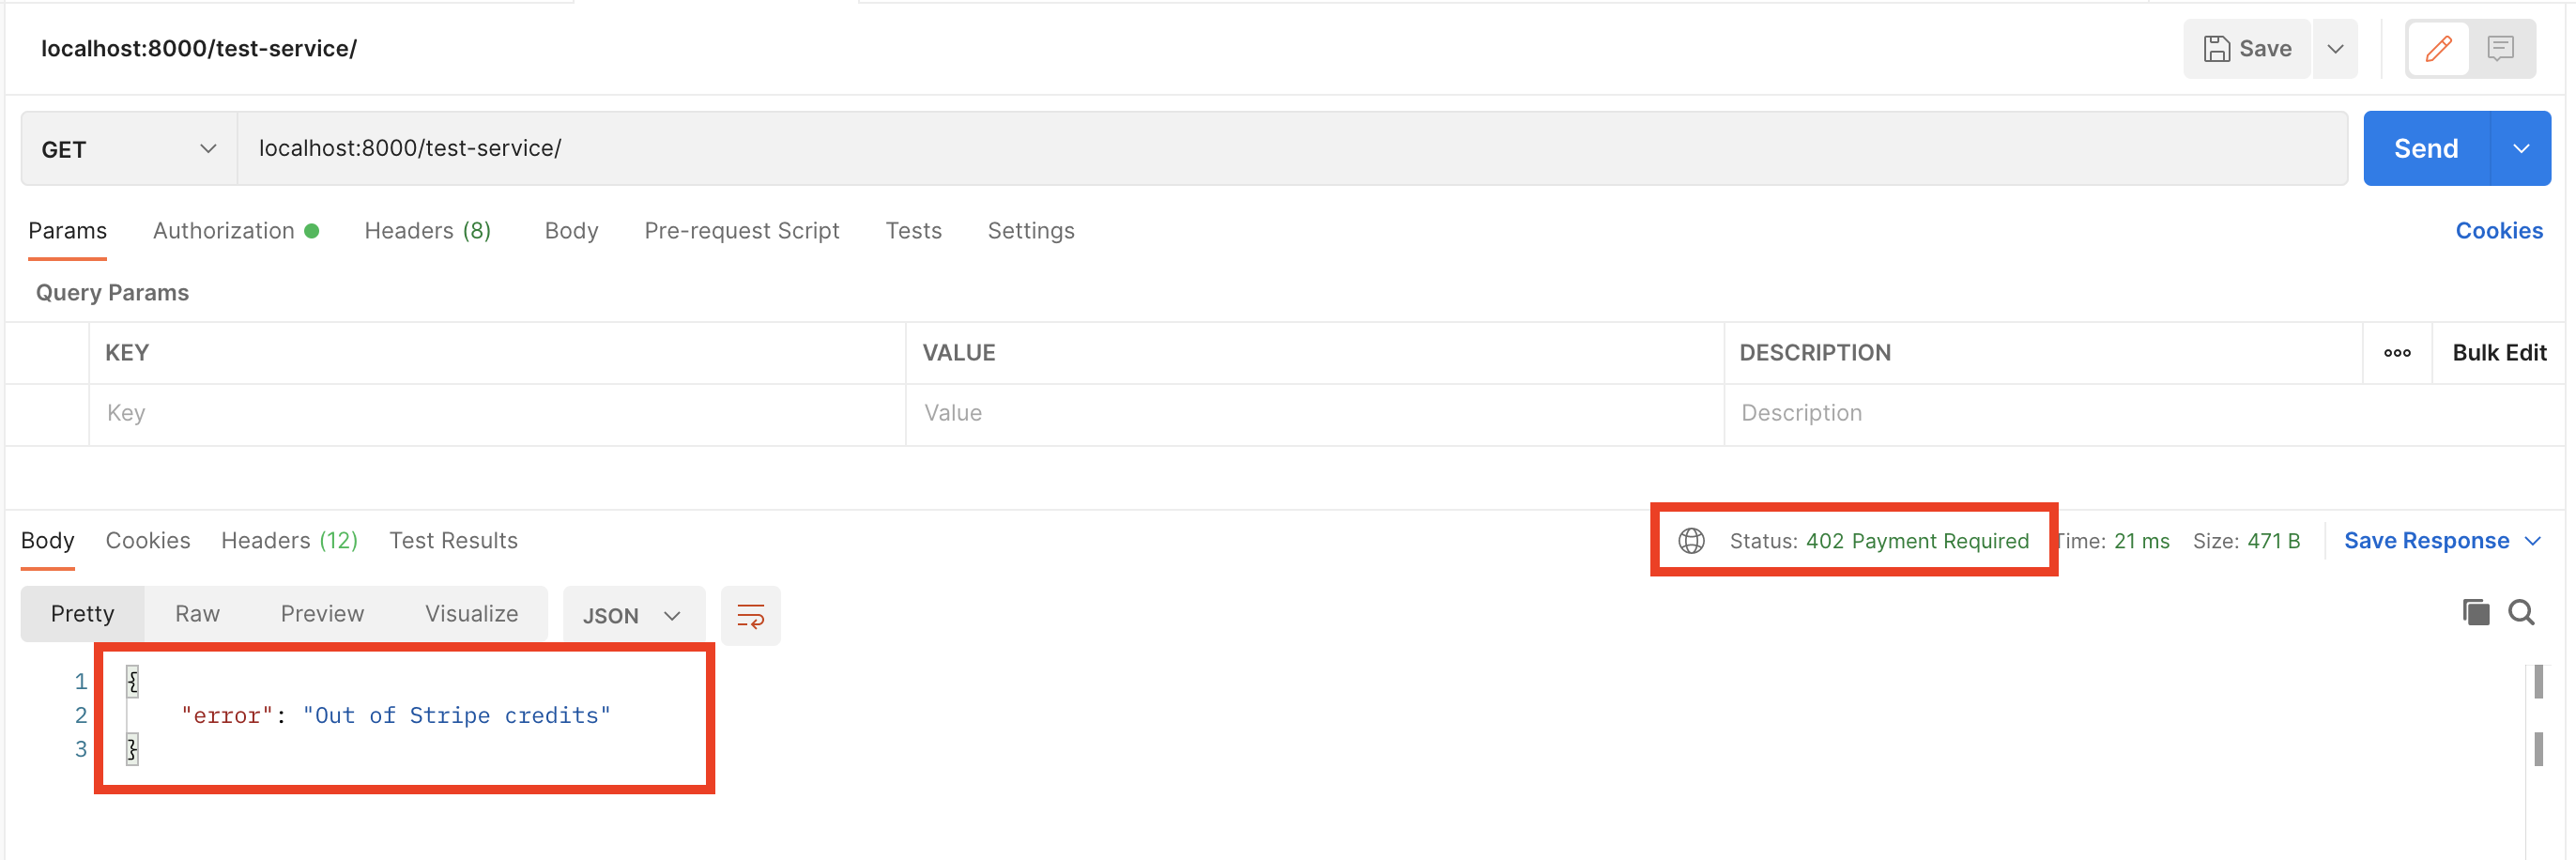This screenshot has height=860, width=2576.
Task: Open the Tests tab
Action: tap(913, 231)
